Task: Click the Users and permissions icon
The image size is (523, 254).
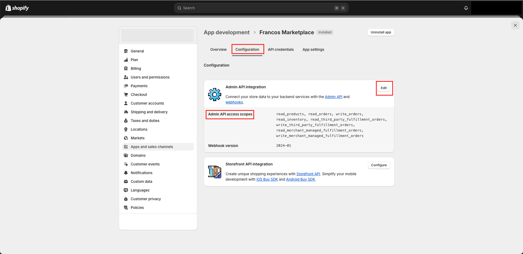Action: 126,77
